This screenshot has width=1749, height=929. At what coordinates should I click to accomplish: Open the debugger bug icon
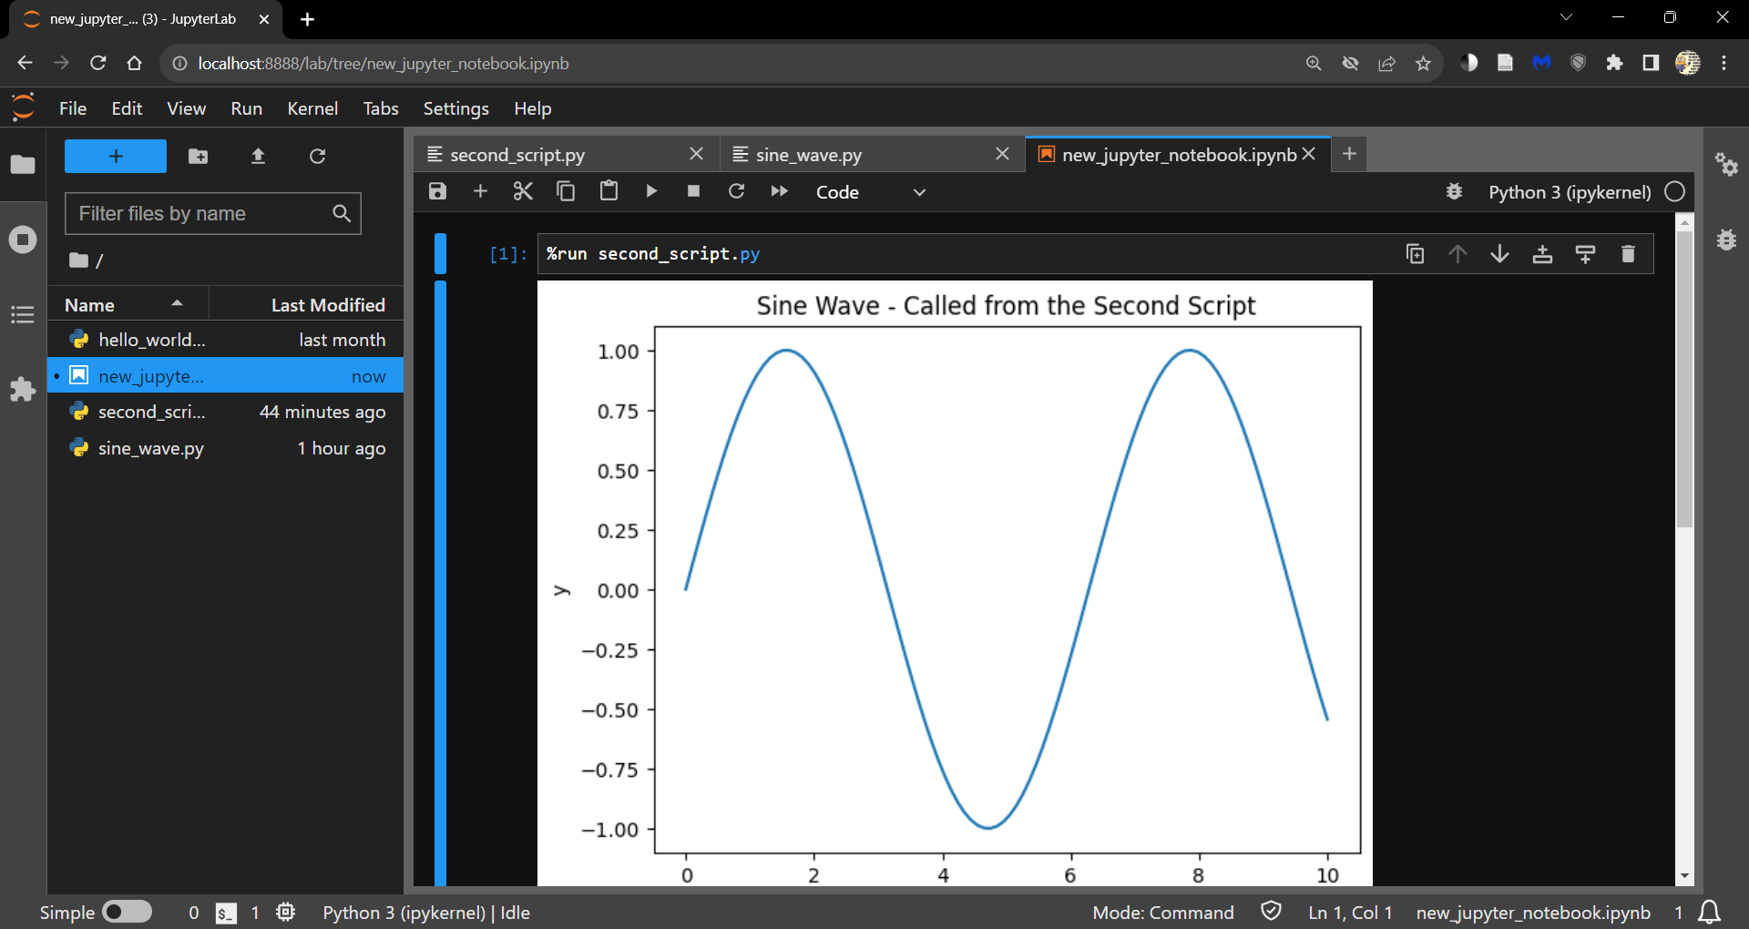coord(1454,191)
